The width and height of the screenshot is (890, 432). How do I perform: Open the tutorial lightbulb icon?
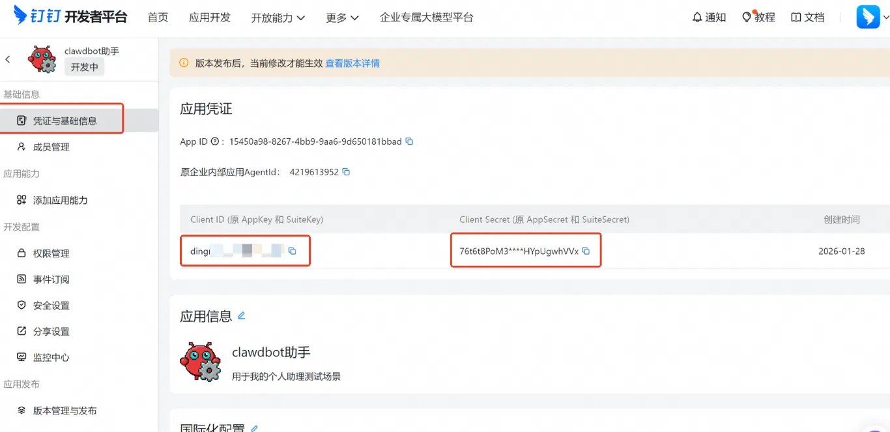(x=747, y=18)
